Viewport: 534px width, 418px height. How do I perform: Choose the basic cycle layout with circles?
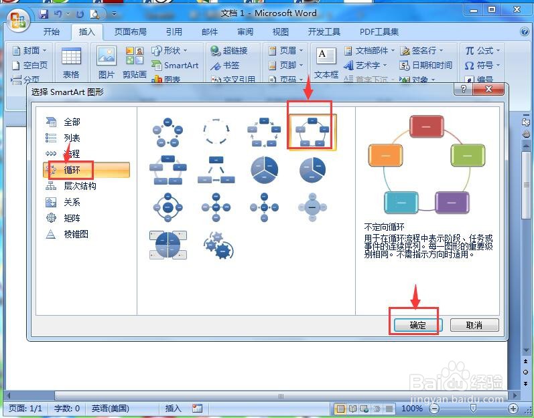[168, 132]
